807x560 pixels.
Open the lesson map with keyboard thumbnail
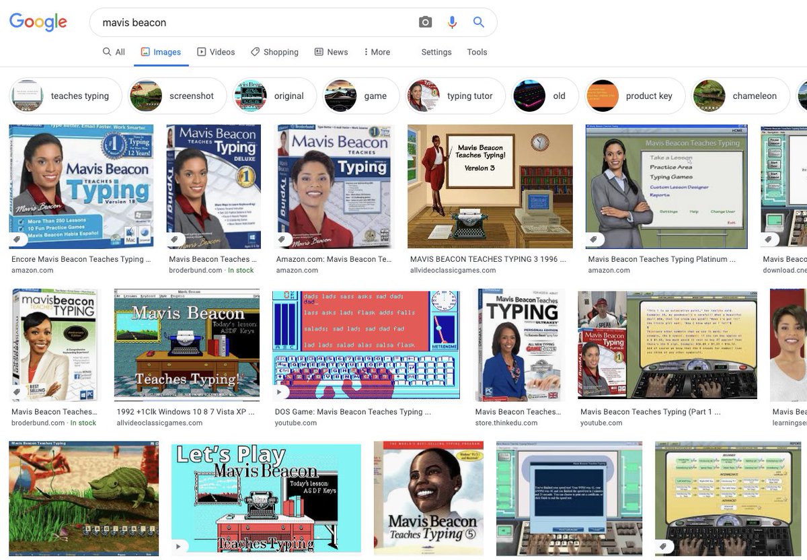728,498
